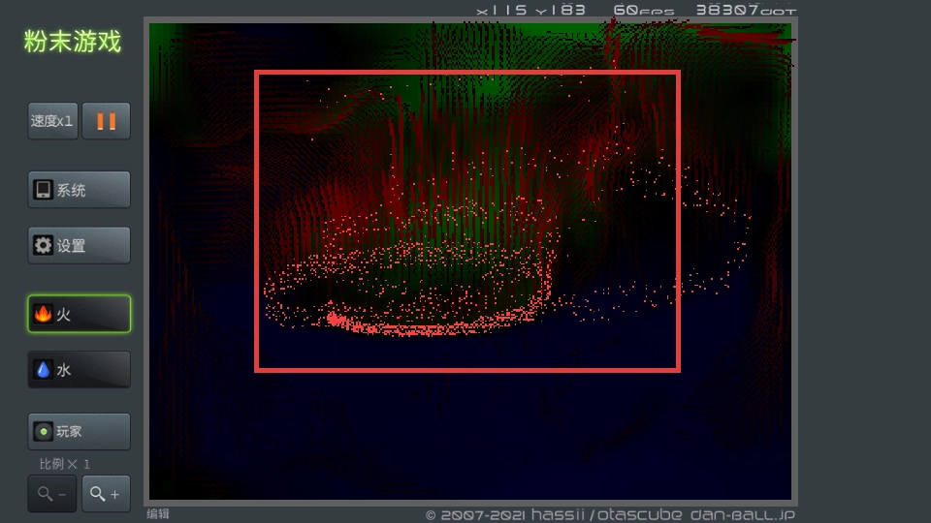
Task: Click the 编辑 label below the canvas
Action: (x=158, y=514)
